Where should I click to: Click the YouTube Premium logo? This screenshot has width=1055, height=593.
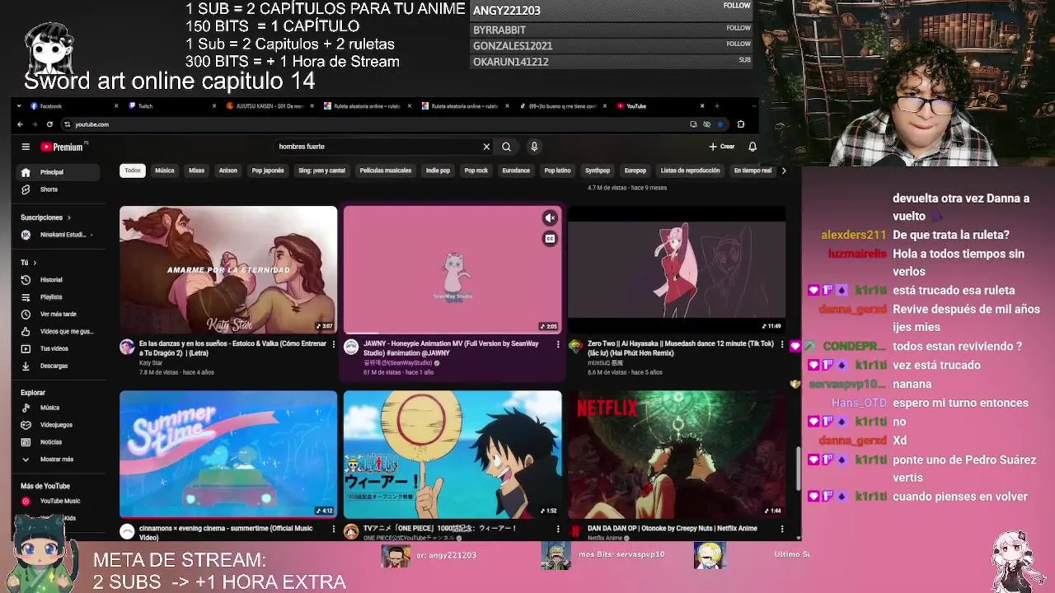[x=63, y=147]
